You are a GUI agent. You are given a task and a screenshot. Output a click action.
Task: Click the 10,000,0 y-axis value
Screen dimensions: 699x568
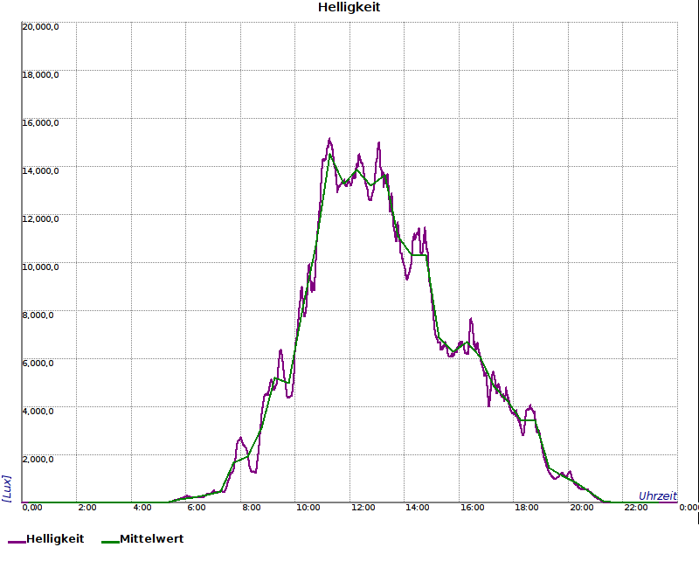coord(40,267)
